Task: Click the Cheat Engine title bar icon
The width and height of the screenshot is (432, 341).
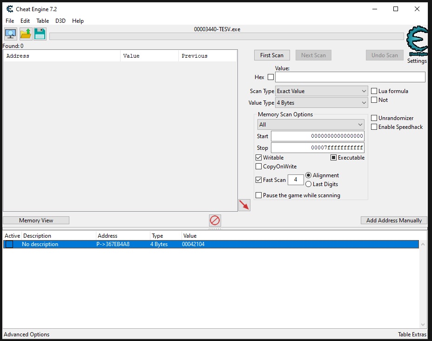Action: tap(10, 9)
